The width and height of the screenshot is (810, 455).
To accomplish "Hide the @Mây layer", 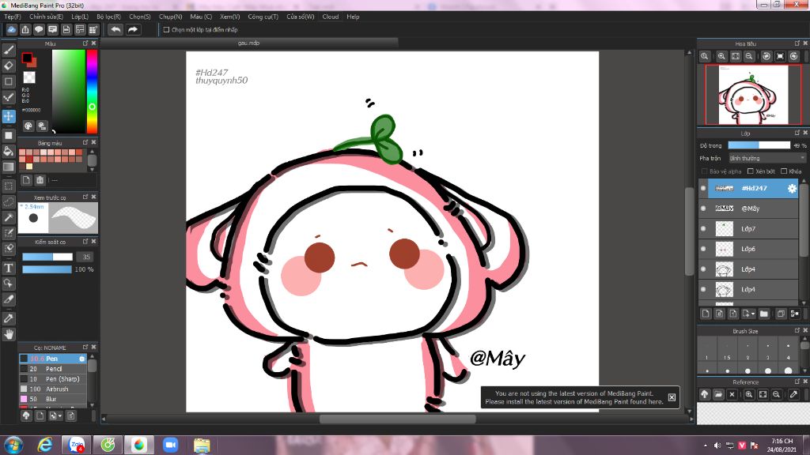I will (x=703, y=209).
